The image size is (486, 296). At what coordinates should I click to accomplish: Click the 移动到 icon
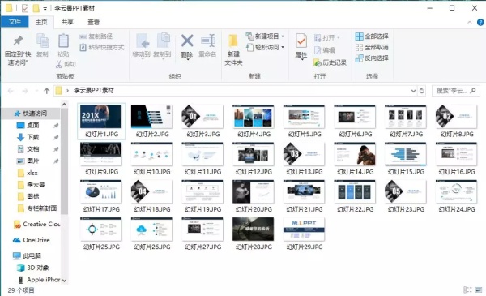click(x=143, y=41)
